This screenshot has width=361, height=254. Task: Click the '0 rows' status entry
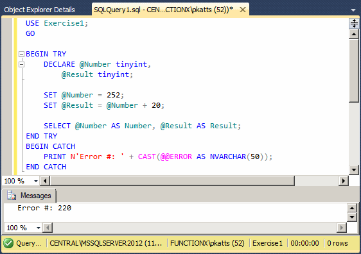coord(337,244)
